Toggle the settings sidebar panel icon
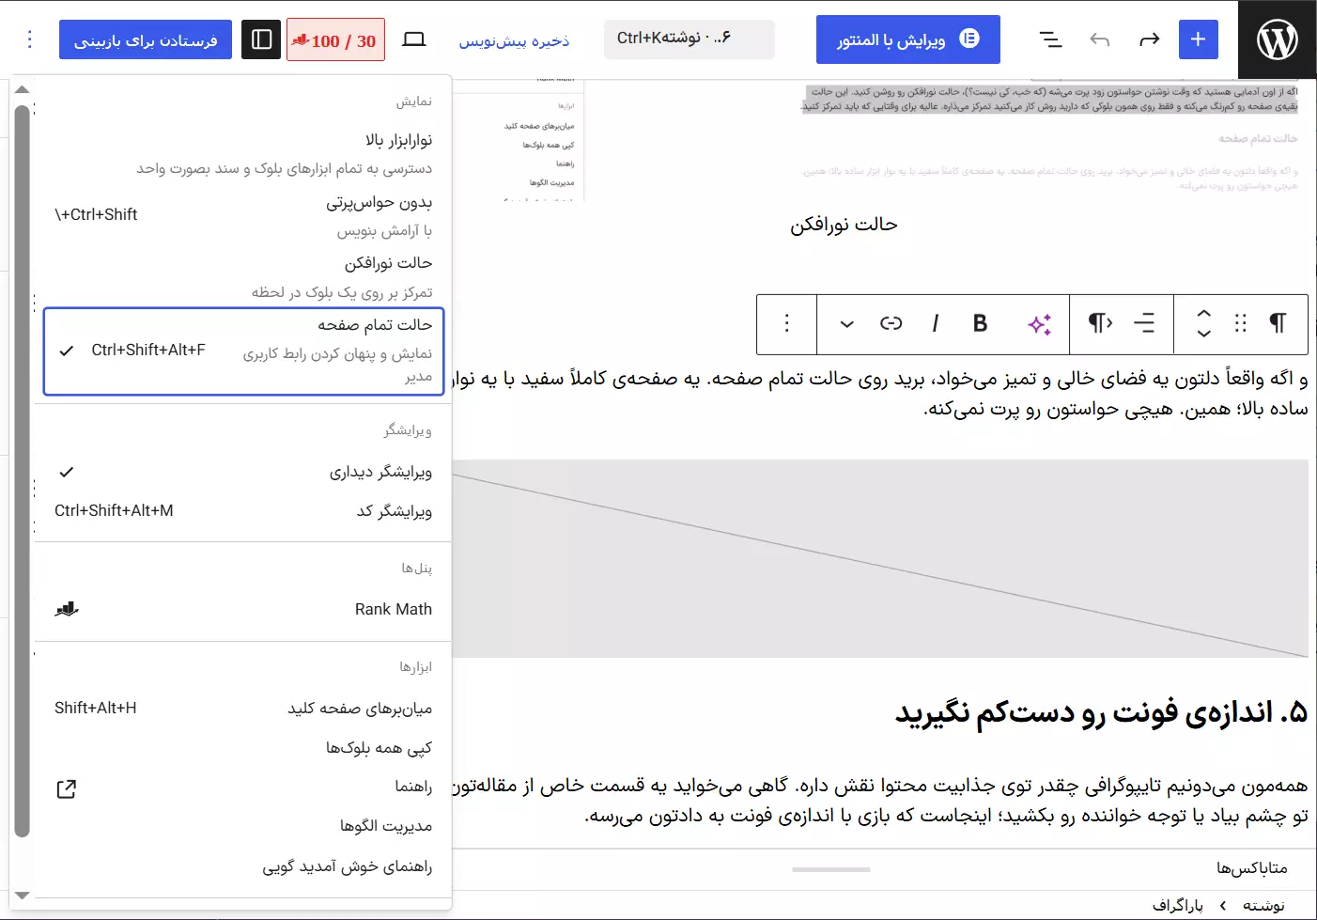Screen dimensions: 1317x920 [x=261, y=39]
